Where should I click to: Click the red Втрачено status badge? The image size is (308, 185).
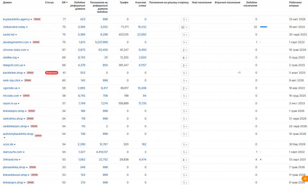[52, 73]
